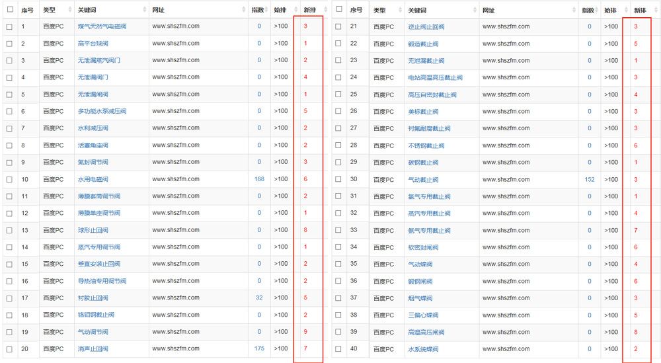Click sort arrows for 关键词 in left table
The height and width of the screenshot is (363, 661).
click(x=145, y=11)
